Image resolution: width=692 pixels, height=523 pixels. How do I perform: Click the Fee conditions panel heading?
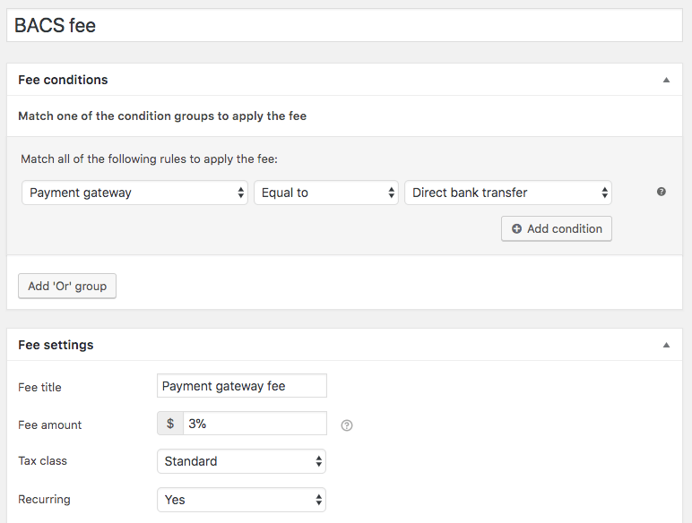[x=63, y=80]
